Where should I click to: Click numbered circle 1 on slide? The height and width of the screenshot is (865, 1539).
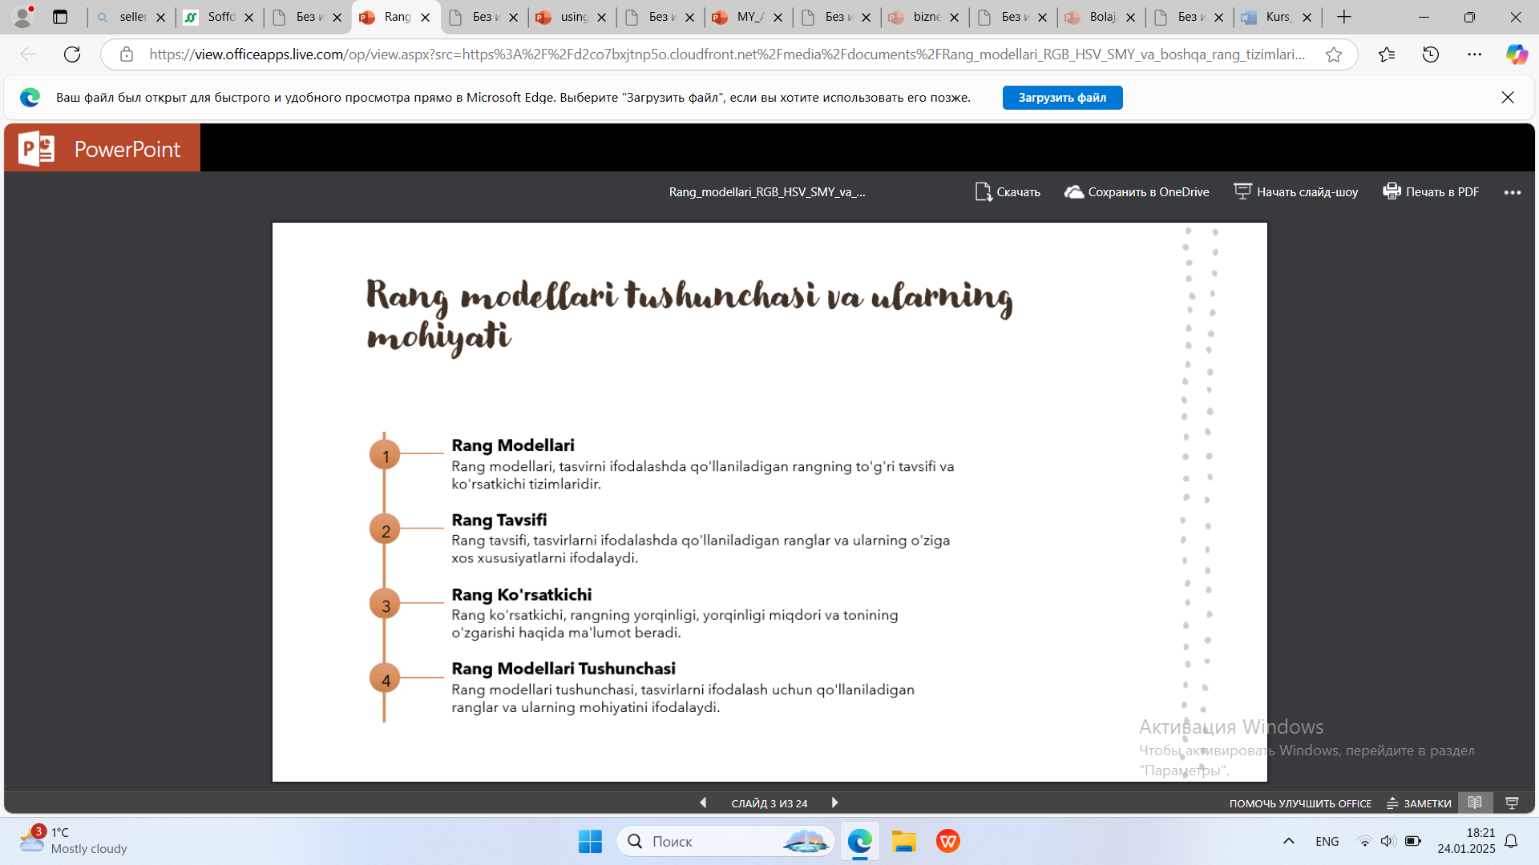click(386, 454)
